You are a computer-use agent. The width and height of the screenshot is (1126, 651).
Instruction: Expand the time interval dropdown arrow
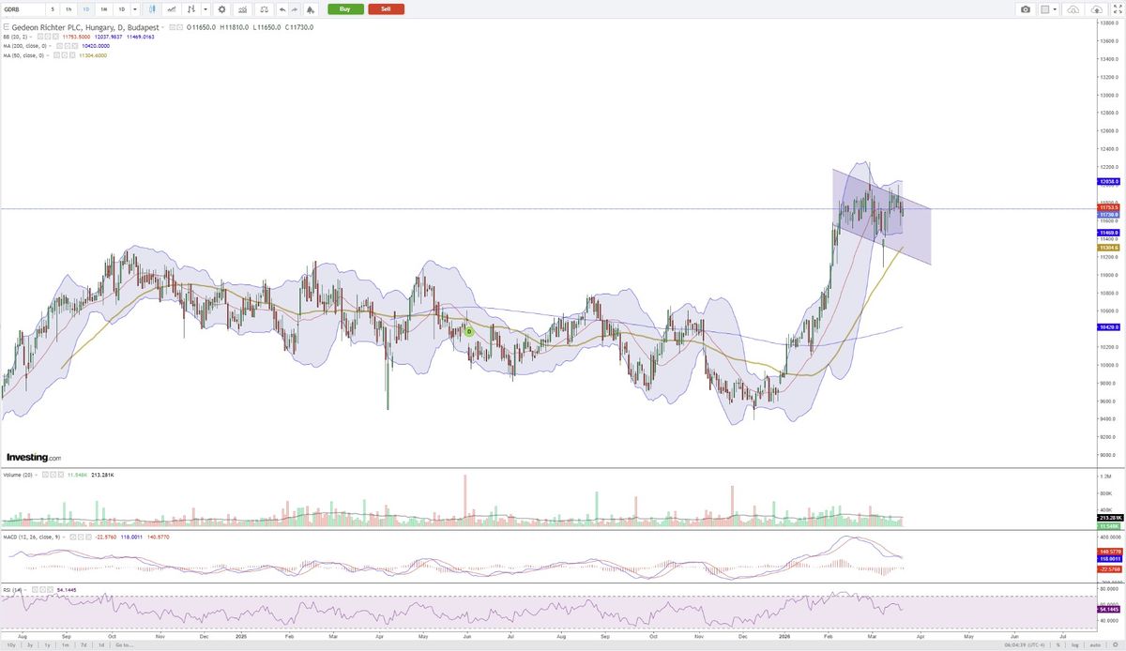[135, 9]
